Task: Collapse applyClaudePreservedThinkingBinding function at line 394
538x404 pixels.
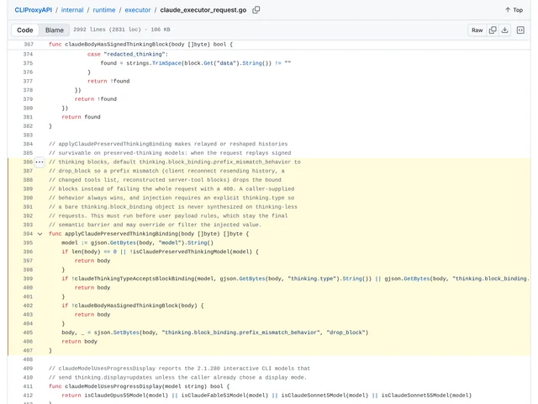Action: [40, 234]
